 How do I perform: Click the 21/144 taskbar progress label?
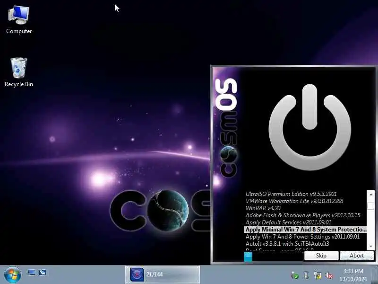click(155, 275)
